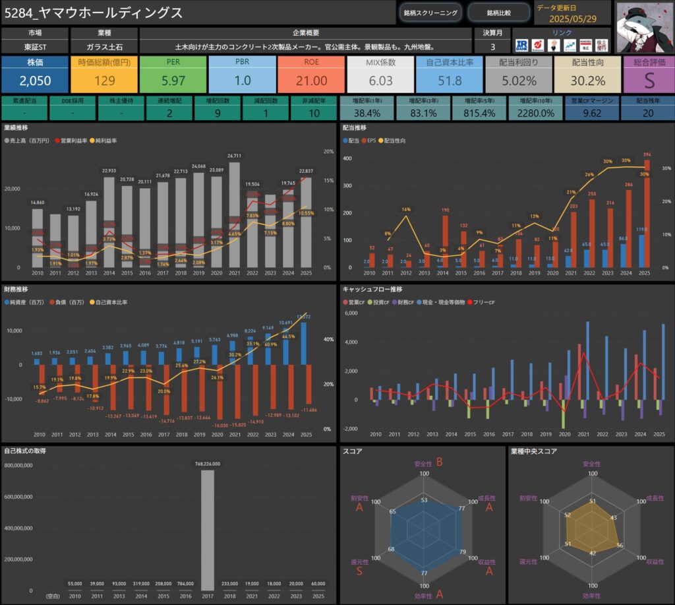Open the red checkmark link icon
This screenshot has height=605, width=675.
point(538,46)
